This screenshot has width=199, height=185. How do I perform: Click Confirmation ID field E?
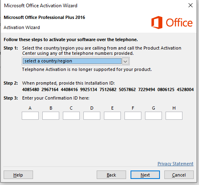tap(112, 116)
